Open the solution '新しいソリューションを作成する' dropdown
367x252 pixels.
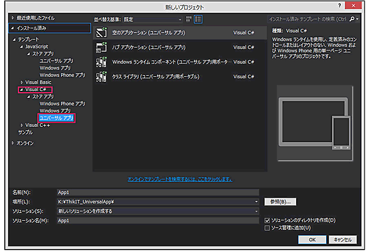(158, 211)
